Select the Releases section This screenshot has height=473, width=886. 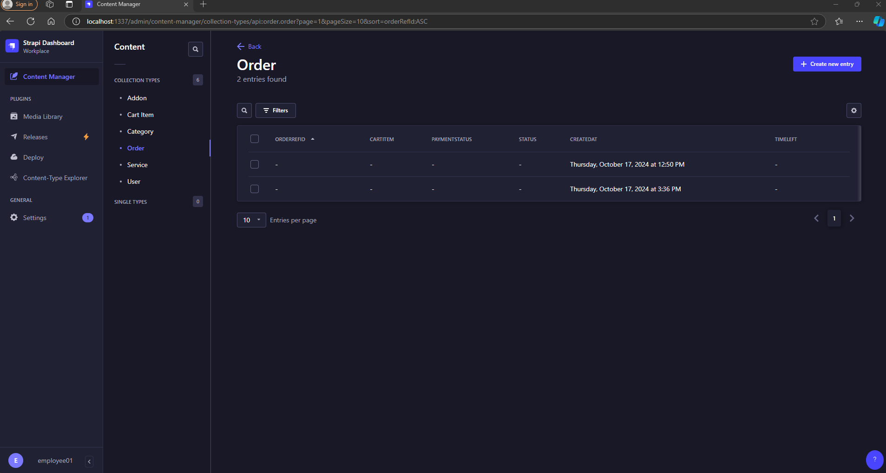pos(35,136)
